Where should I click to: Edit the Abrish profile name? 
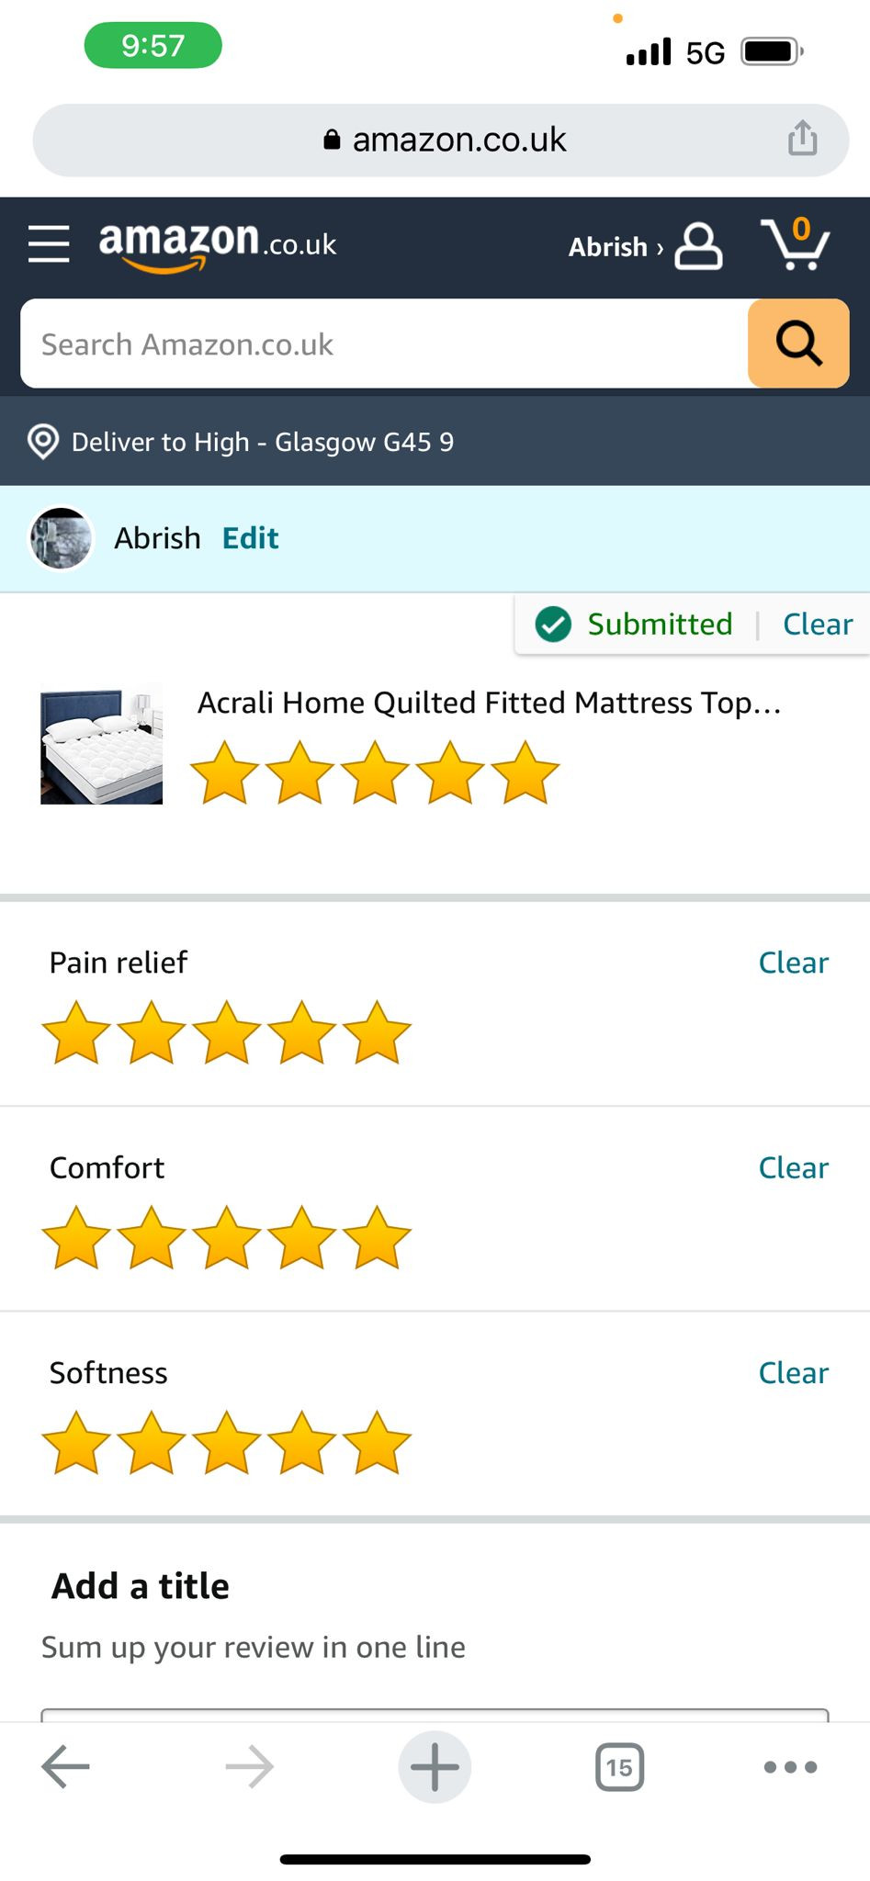tap(250, 538)
